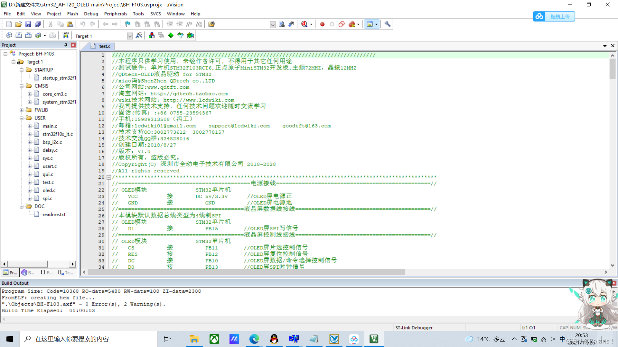Open Configuration wrench icon
Screen dimensions: 618x347
388,24
